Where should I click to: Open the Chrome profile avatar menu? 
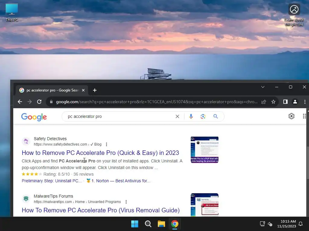295,102
